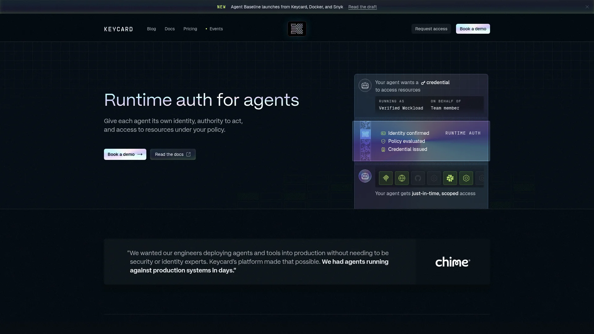Click the ID card icon by Identity confirmed
This screenshot has width=594, height=334.
tap(383, 133)
